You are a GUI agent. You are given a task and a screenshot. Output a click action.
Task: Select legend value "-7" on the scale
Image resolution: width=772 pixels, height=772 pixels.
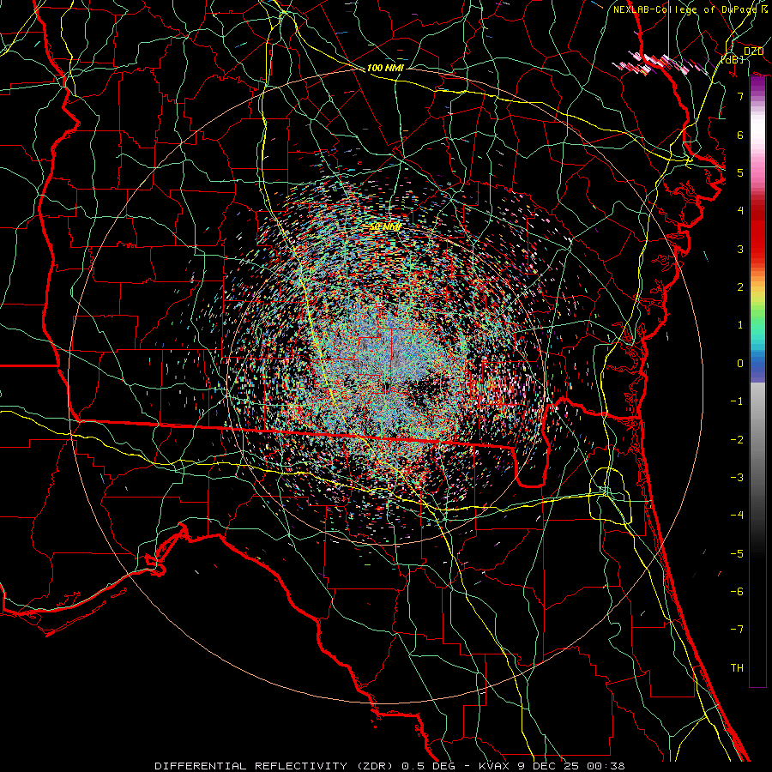pyautogui.click(x=737, y=630)
